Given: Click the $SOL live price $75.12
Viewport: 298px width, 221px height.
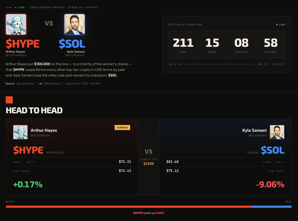Looking at the screenshot, I should click(173, 171).
